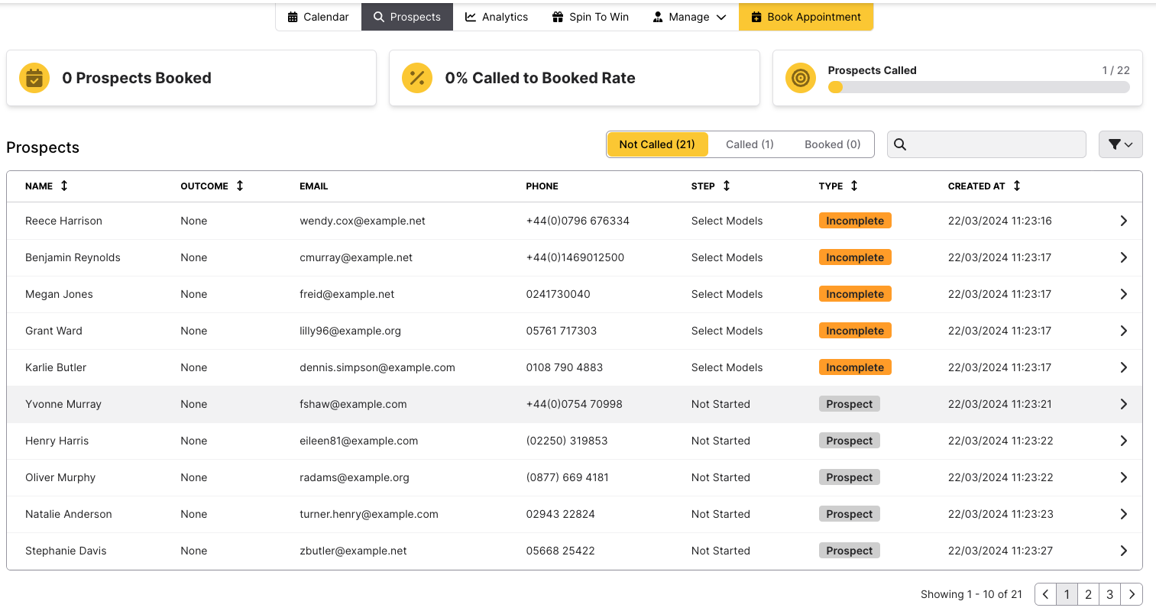1156x611 pixels.
Task: Sort table by Type arrows
Action: pos(854,186)
